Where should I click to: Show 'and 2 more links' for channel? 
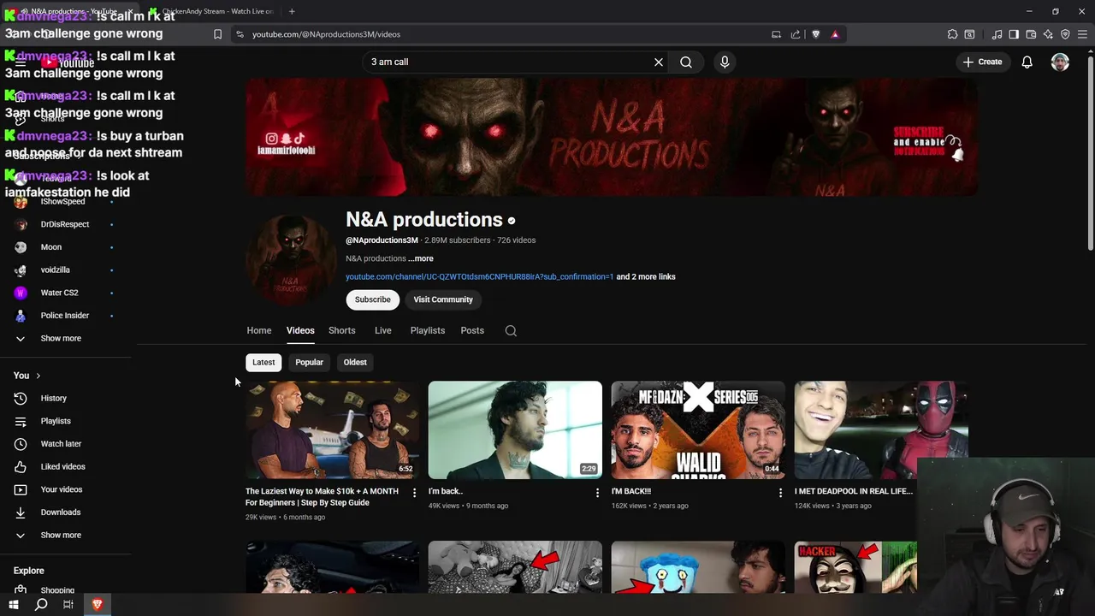pyautogui.click(x=646, y=277)
